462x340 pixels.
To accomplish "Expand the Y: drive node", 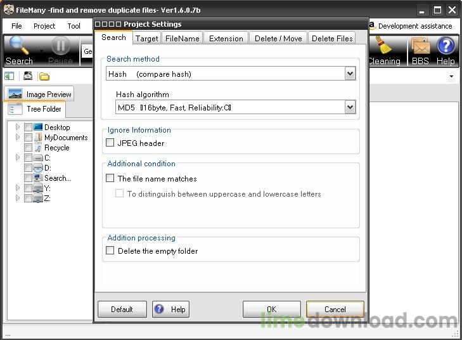I will tap(18, 188).
